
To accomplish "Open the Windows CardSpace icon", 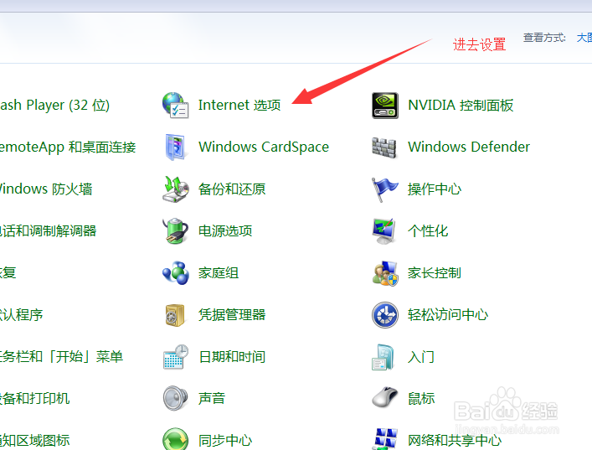I will click(175, 147).
